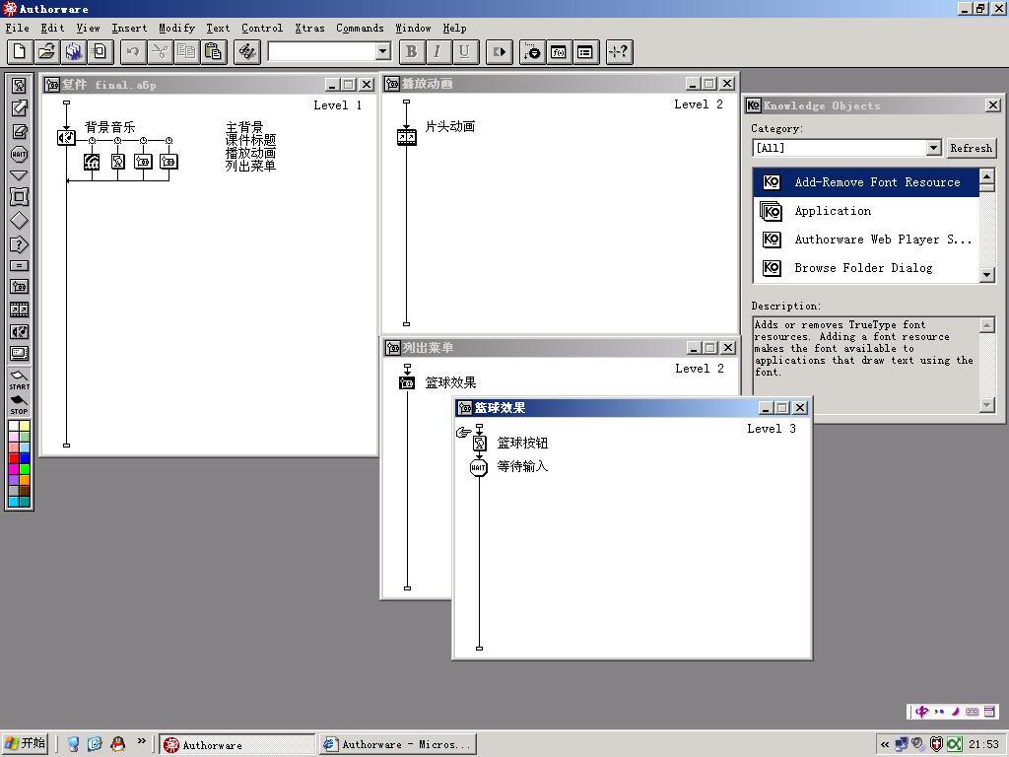This screenshot has height=757, width=1009.
Task: Click the Undo toolbar button
Action: pyautogui.click(x=133, y=51)
